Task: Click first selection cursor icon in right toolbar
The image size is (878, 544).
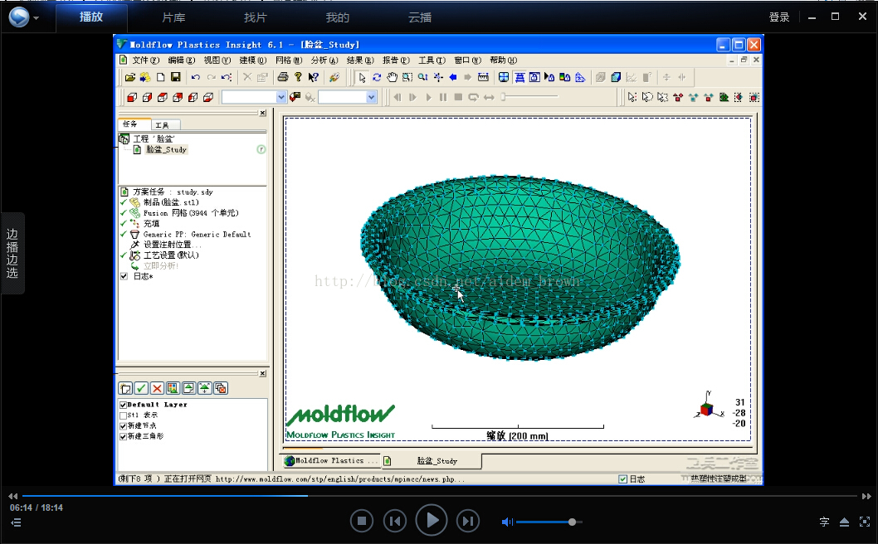Action: tap(632, 97)
